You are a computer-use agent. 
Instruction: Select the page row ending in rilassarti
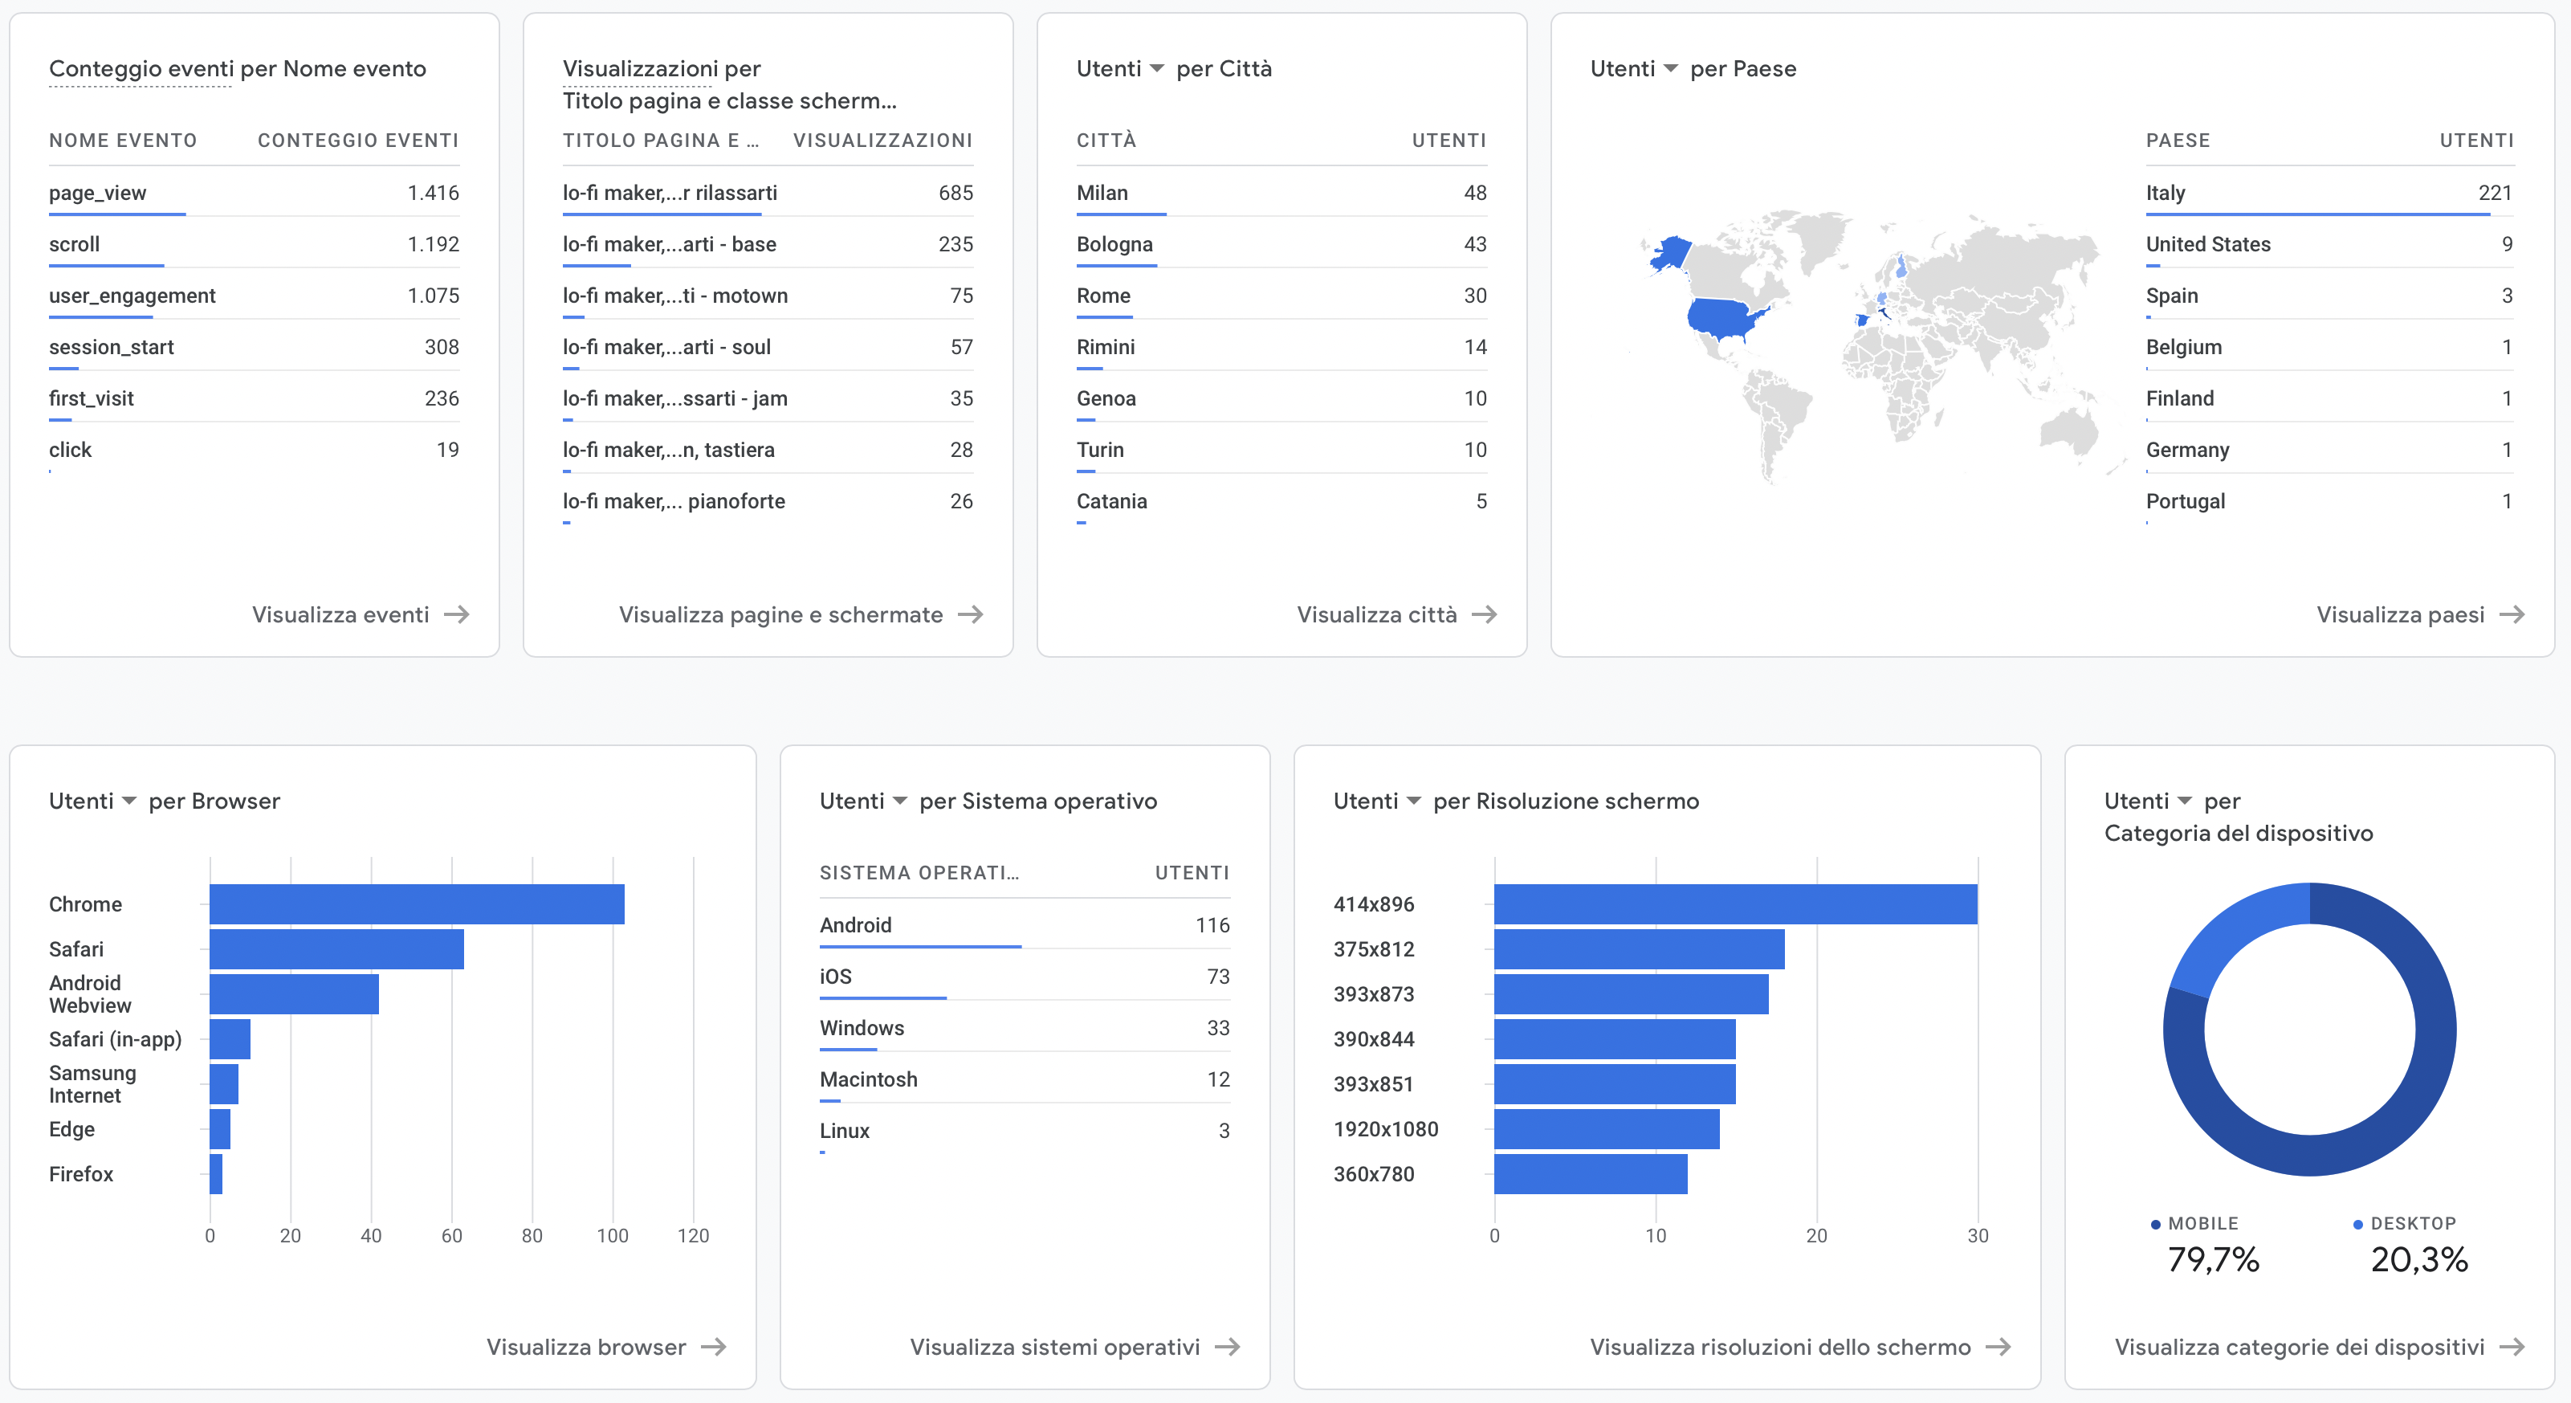pos(768,193)
